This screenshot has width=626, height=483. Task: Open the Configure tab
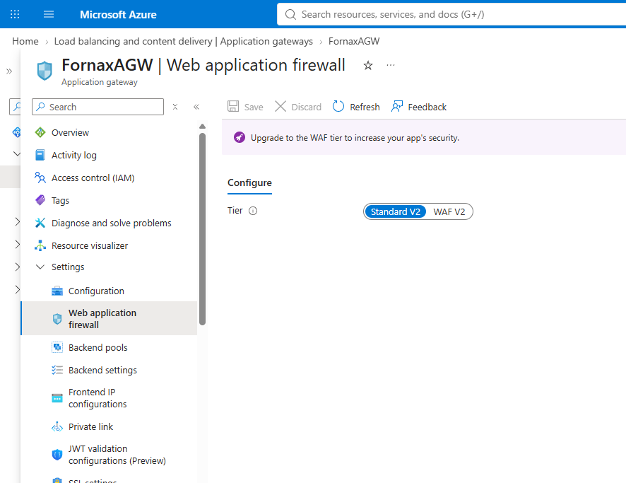pyautogui.click(x=249, y=182)
